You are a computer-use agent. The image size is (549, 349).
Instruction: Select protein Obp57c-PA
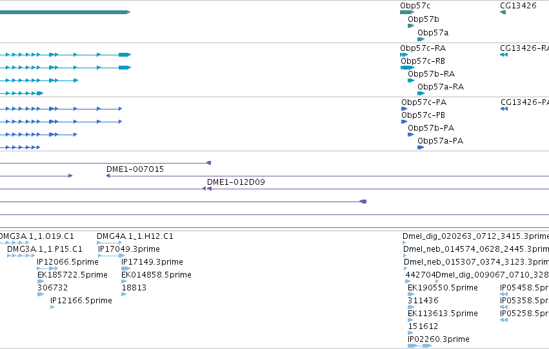(424, 102)
